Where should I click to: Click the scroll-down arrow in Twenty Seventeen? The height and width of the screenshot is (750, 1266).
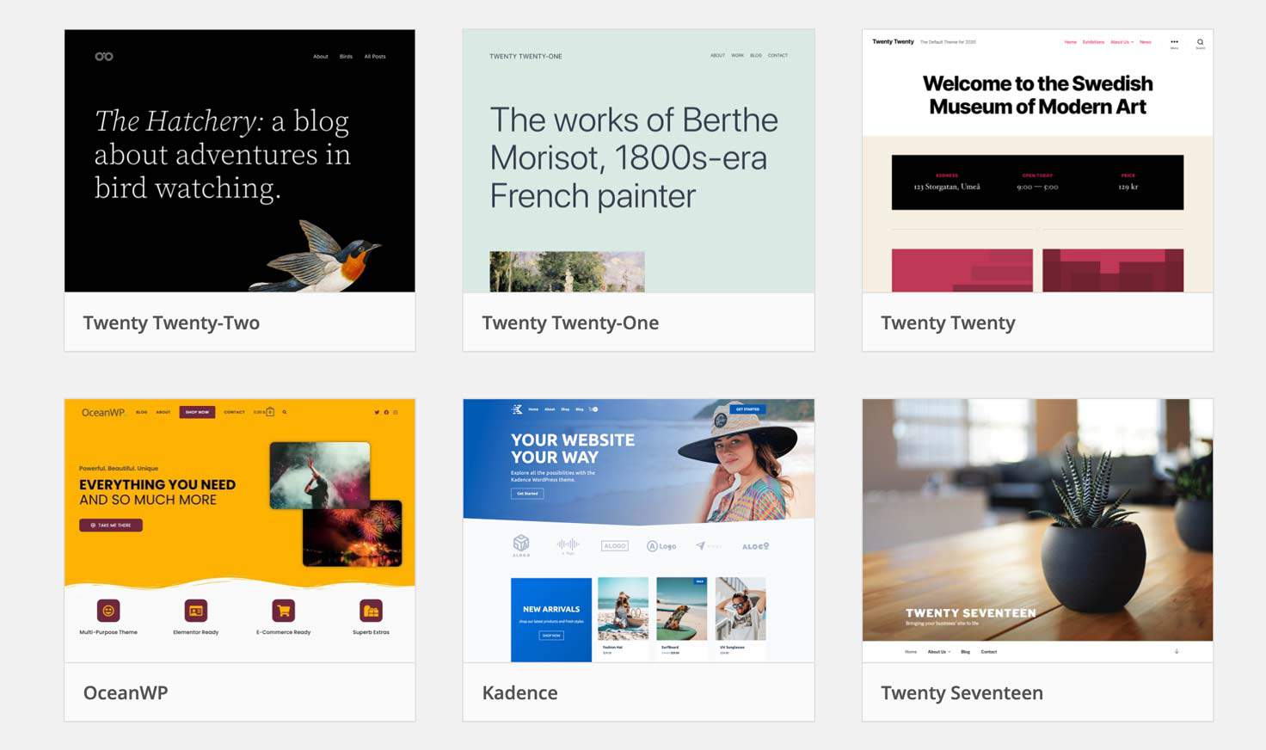pyautogui.click(x=1176, y=652)
